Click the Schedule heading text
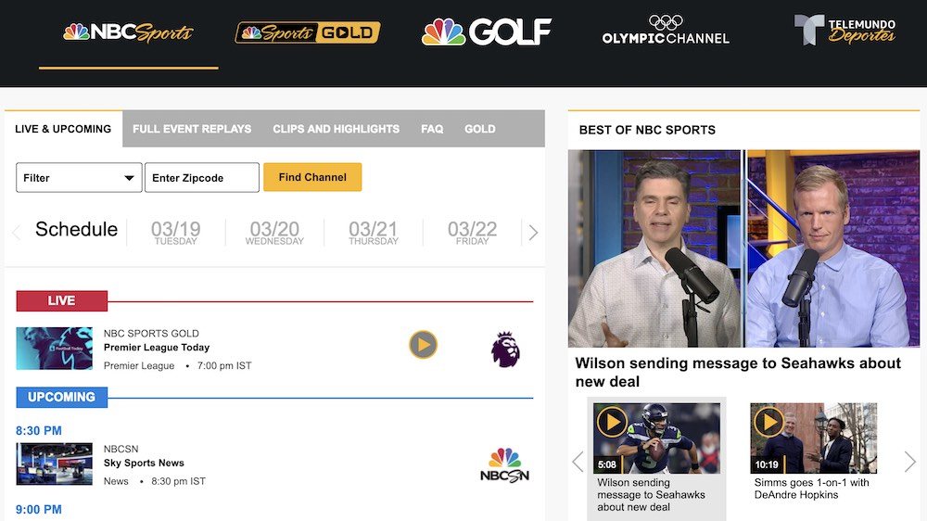 click(76, 229)
